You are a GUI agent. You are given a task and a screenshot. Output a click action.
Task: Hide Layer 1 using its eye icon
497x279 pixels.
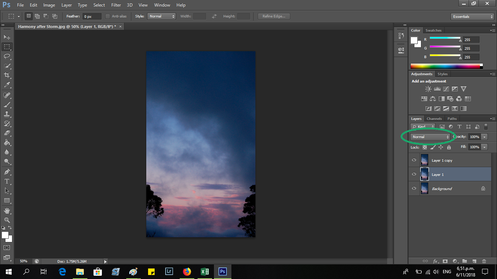tap(414, 174)
